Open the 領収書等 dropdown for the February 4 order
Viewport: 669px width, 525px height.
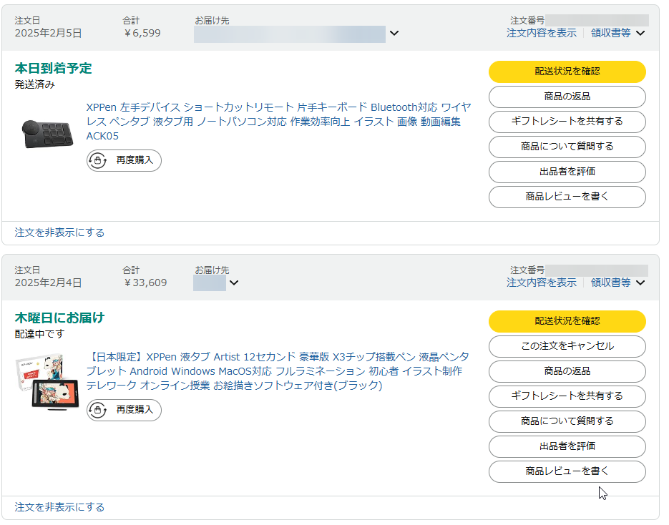click(618, 283)
